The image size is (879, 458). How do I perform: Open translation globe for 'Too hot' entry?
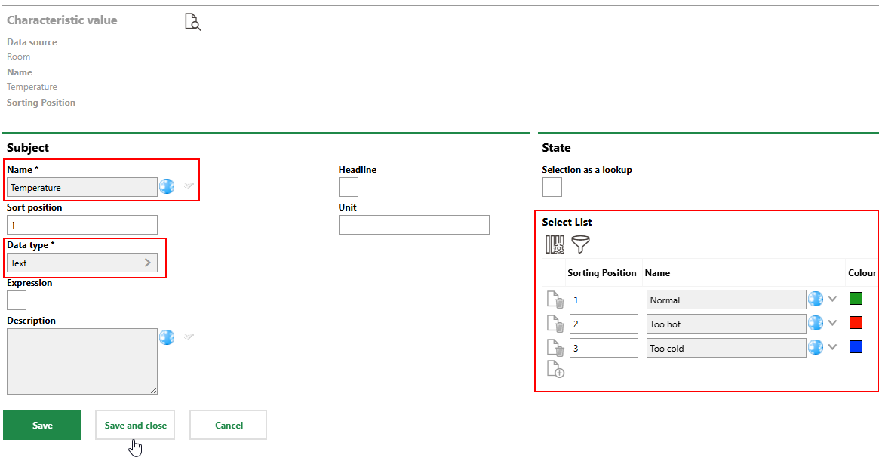816,324
